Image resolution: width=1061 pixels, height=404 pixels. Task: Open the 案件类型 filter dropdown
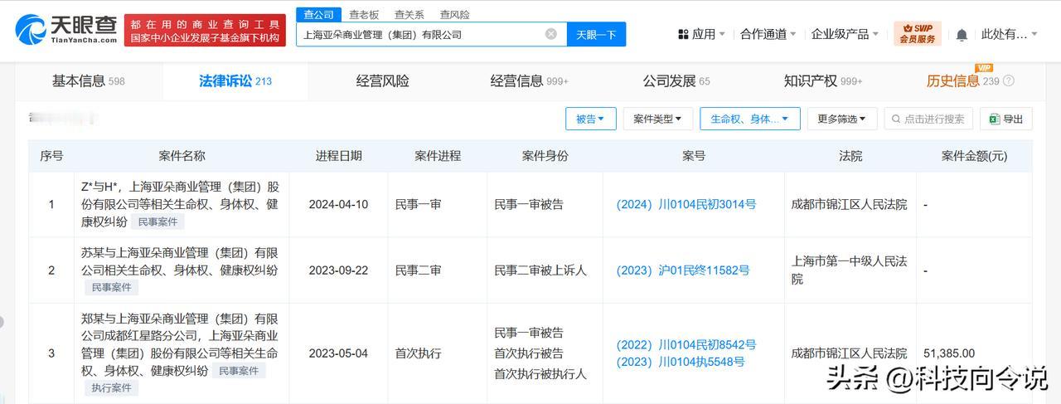(x=657, y=119)
